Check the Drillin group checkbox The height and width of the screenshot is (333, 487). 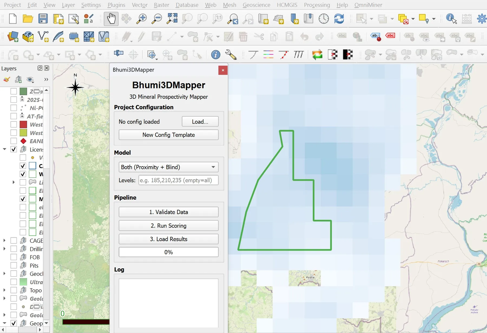[14, 249]
